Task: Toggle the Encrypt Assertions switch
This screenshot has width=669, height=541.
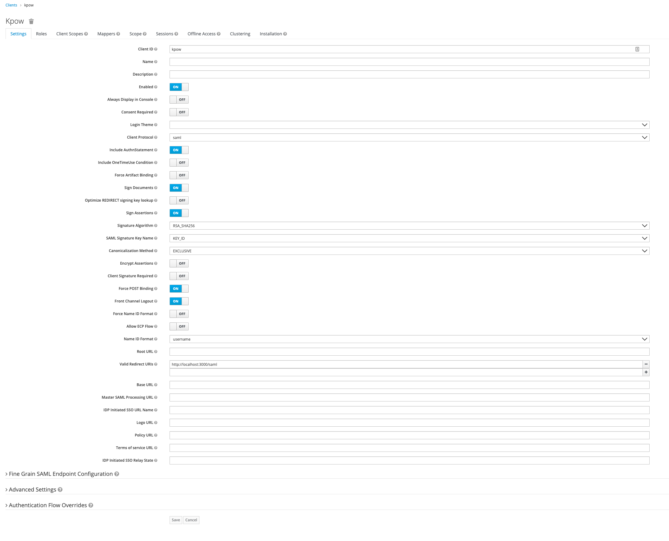Action: click(x=179, y=263)
